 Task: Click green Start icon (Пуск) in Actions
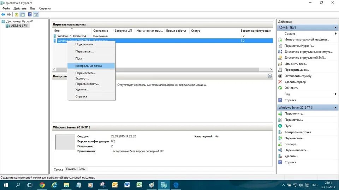tap(280, 126)
